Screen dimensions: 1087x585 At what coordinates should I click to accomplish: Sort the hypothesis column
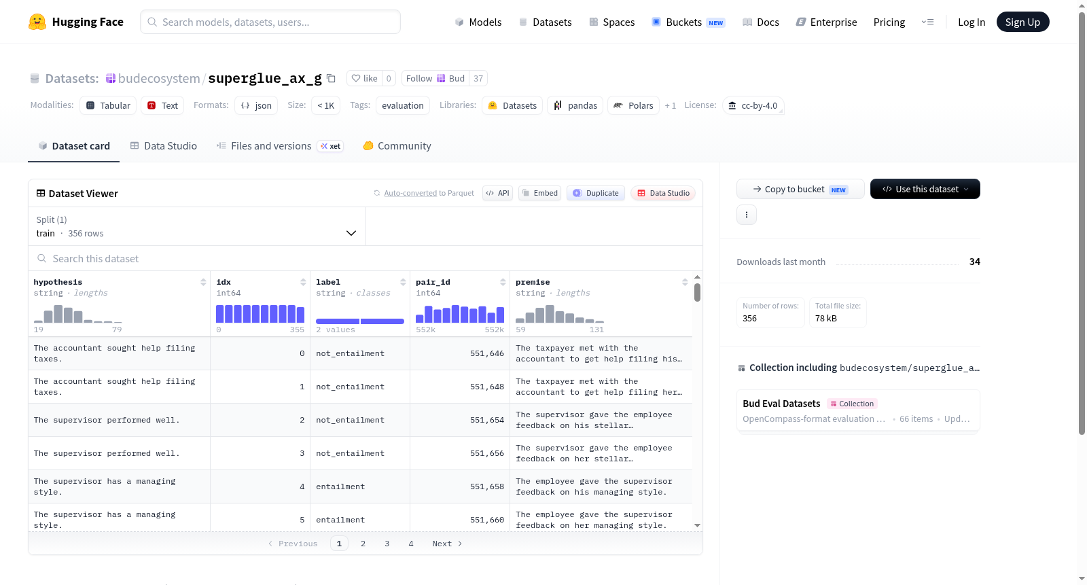pos(203,282)
